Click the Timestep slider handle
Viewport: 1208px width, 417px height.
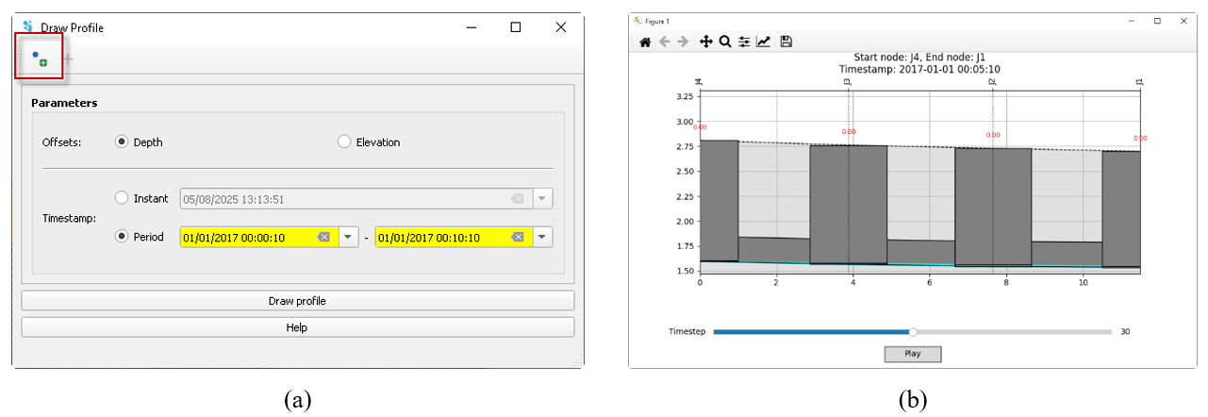coord(913,332)
